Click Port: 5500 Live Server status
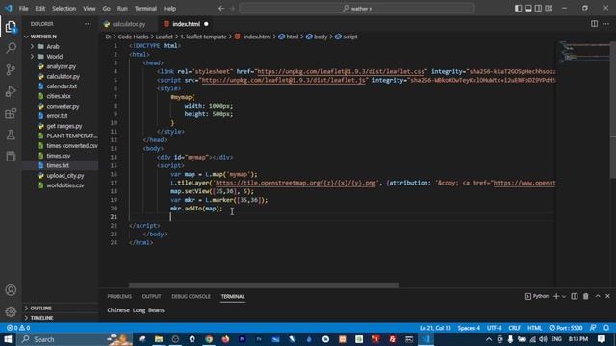The image size is (616, 346). click(566, 328)
